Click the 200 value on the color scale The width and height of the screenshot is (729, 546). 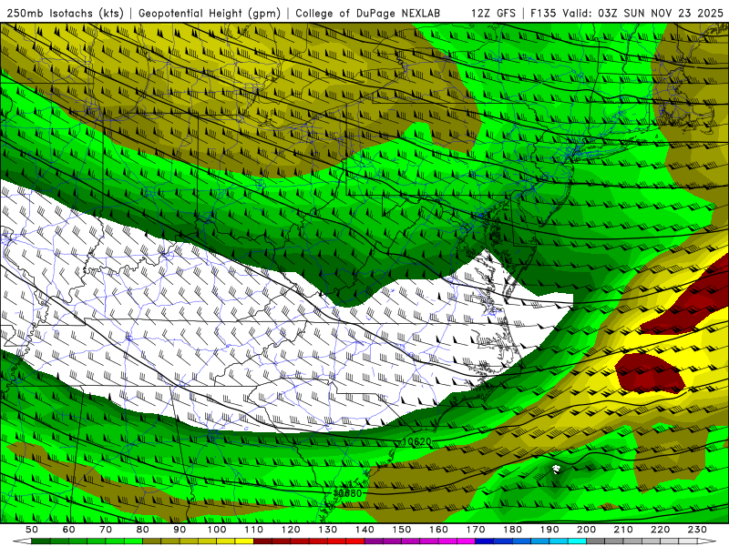click(586, 530)
